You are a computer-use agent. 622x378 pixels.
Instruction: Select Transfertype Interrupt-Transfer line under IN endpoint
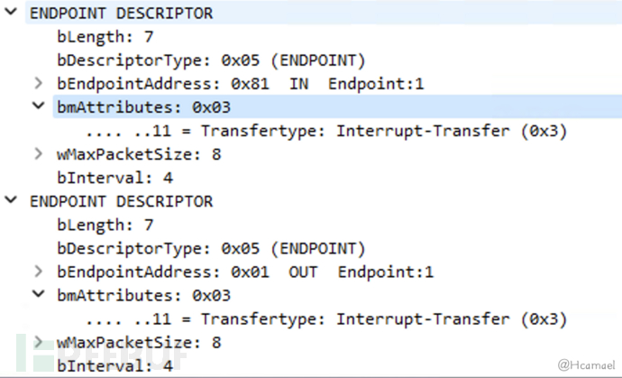coord(326,130)
